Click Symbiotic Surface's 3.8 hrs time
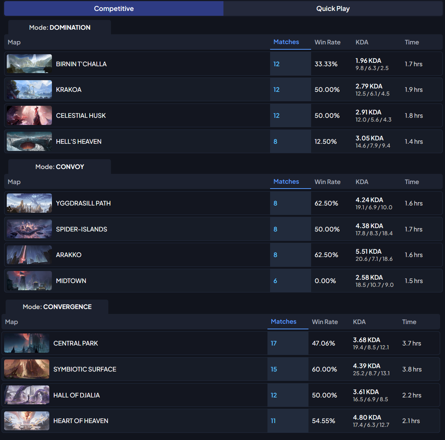This screenshot has width=445, height=440. [412, 369]
